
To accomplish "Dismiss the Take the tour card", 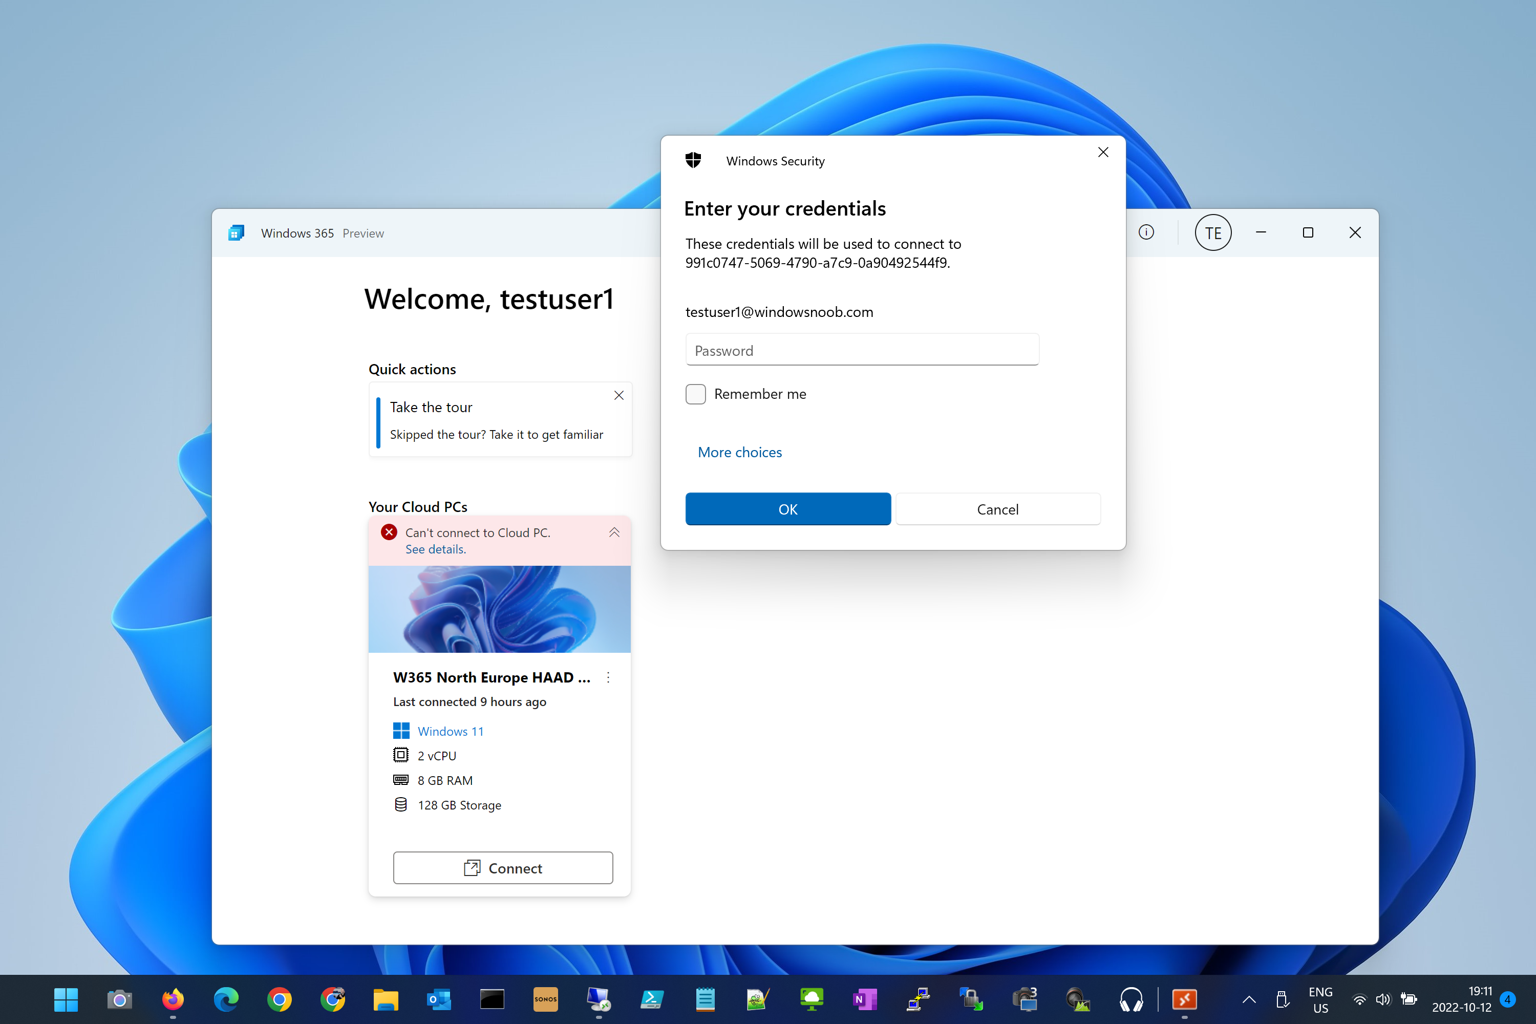I will [619, 395].
